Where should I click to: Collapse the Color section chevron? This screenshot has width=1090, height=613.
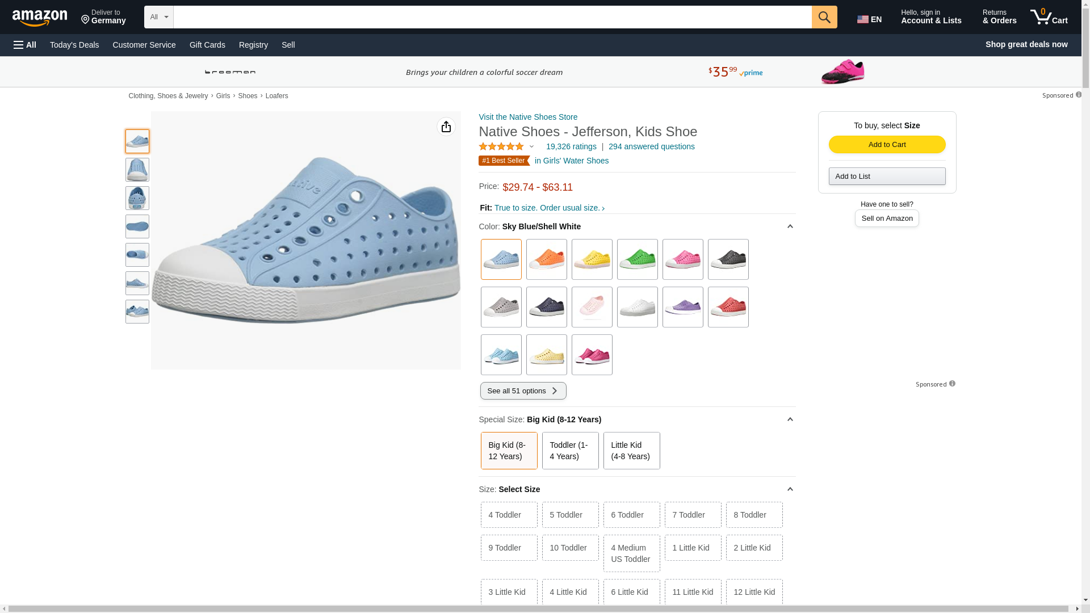[x=790, y=226]
